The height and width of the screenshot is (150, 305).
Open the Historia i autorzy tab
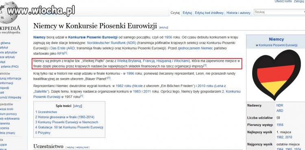click(x=238, y=13)
